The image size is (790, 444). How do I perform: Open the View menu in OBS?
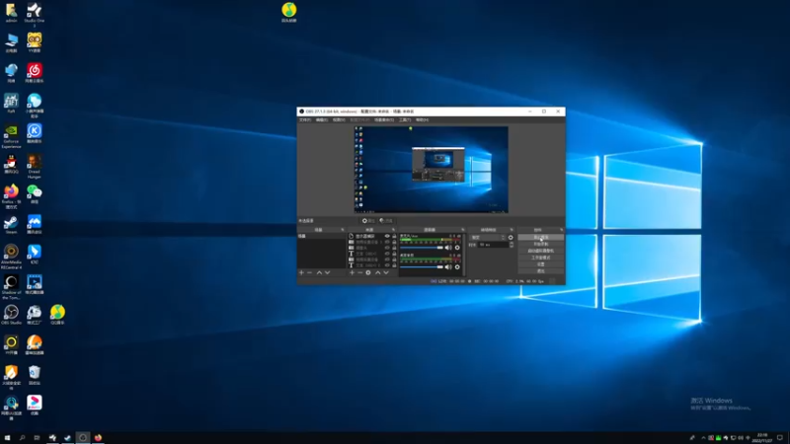(339, 119)
